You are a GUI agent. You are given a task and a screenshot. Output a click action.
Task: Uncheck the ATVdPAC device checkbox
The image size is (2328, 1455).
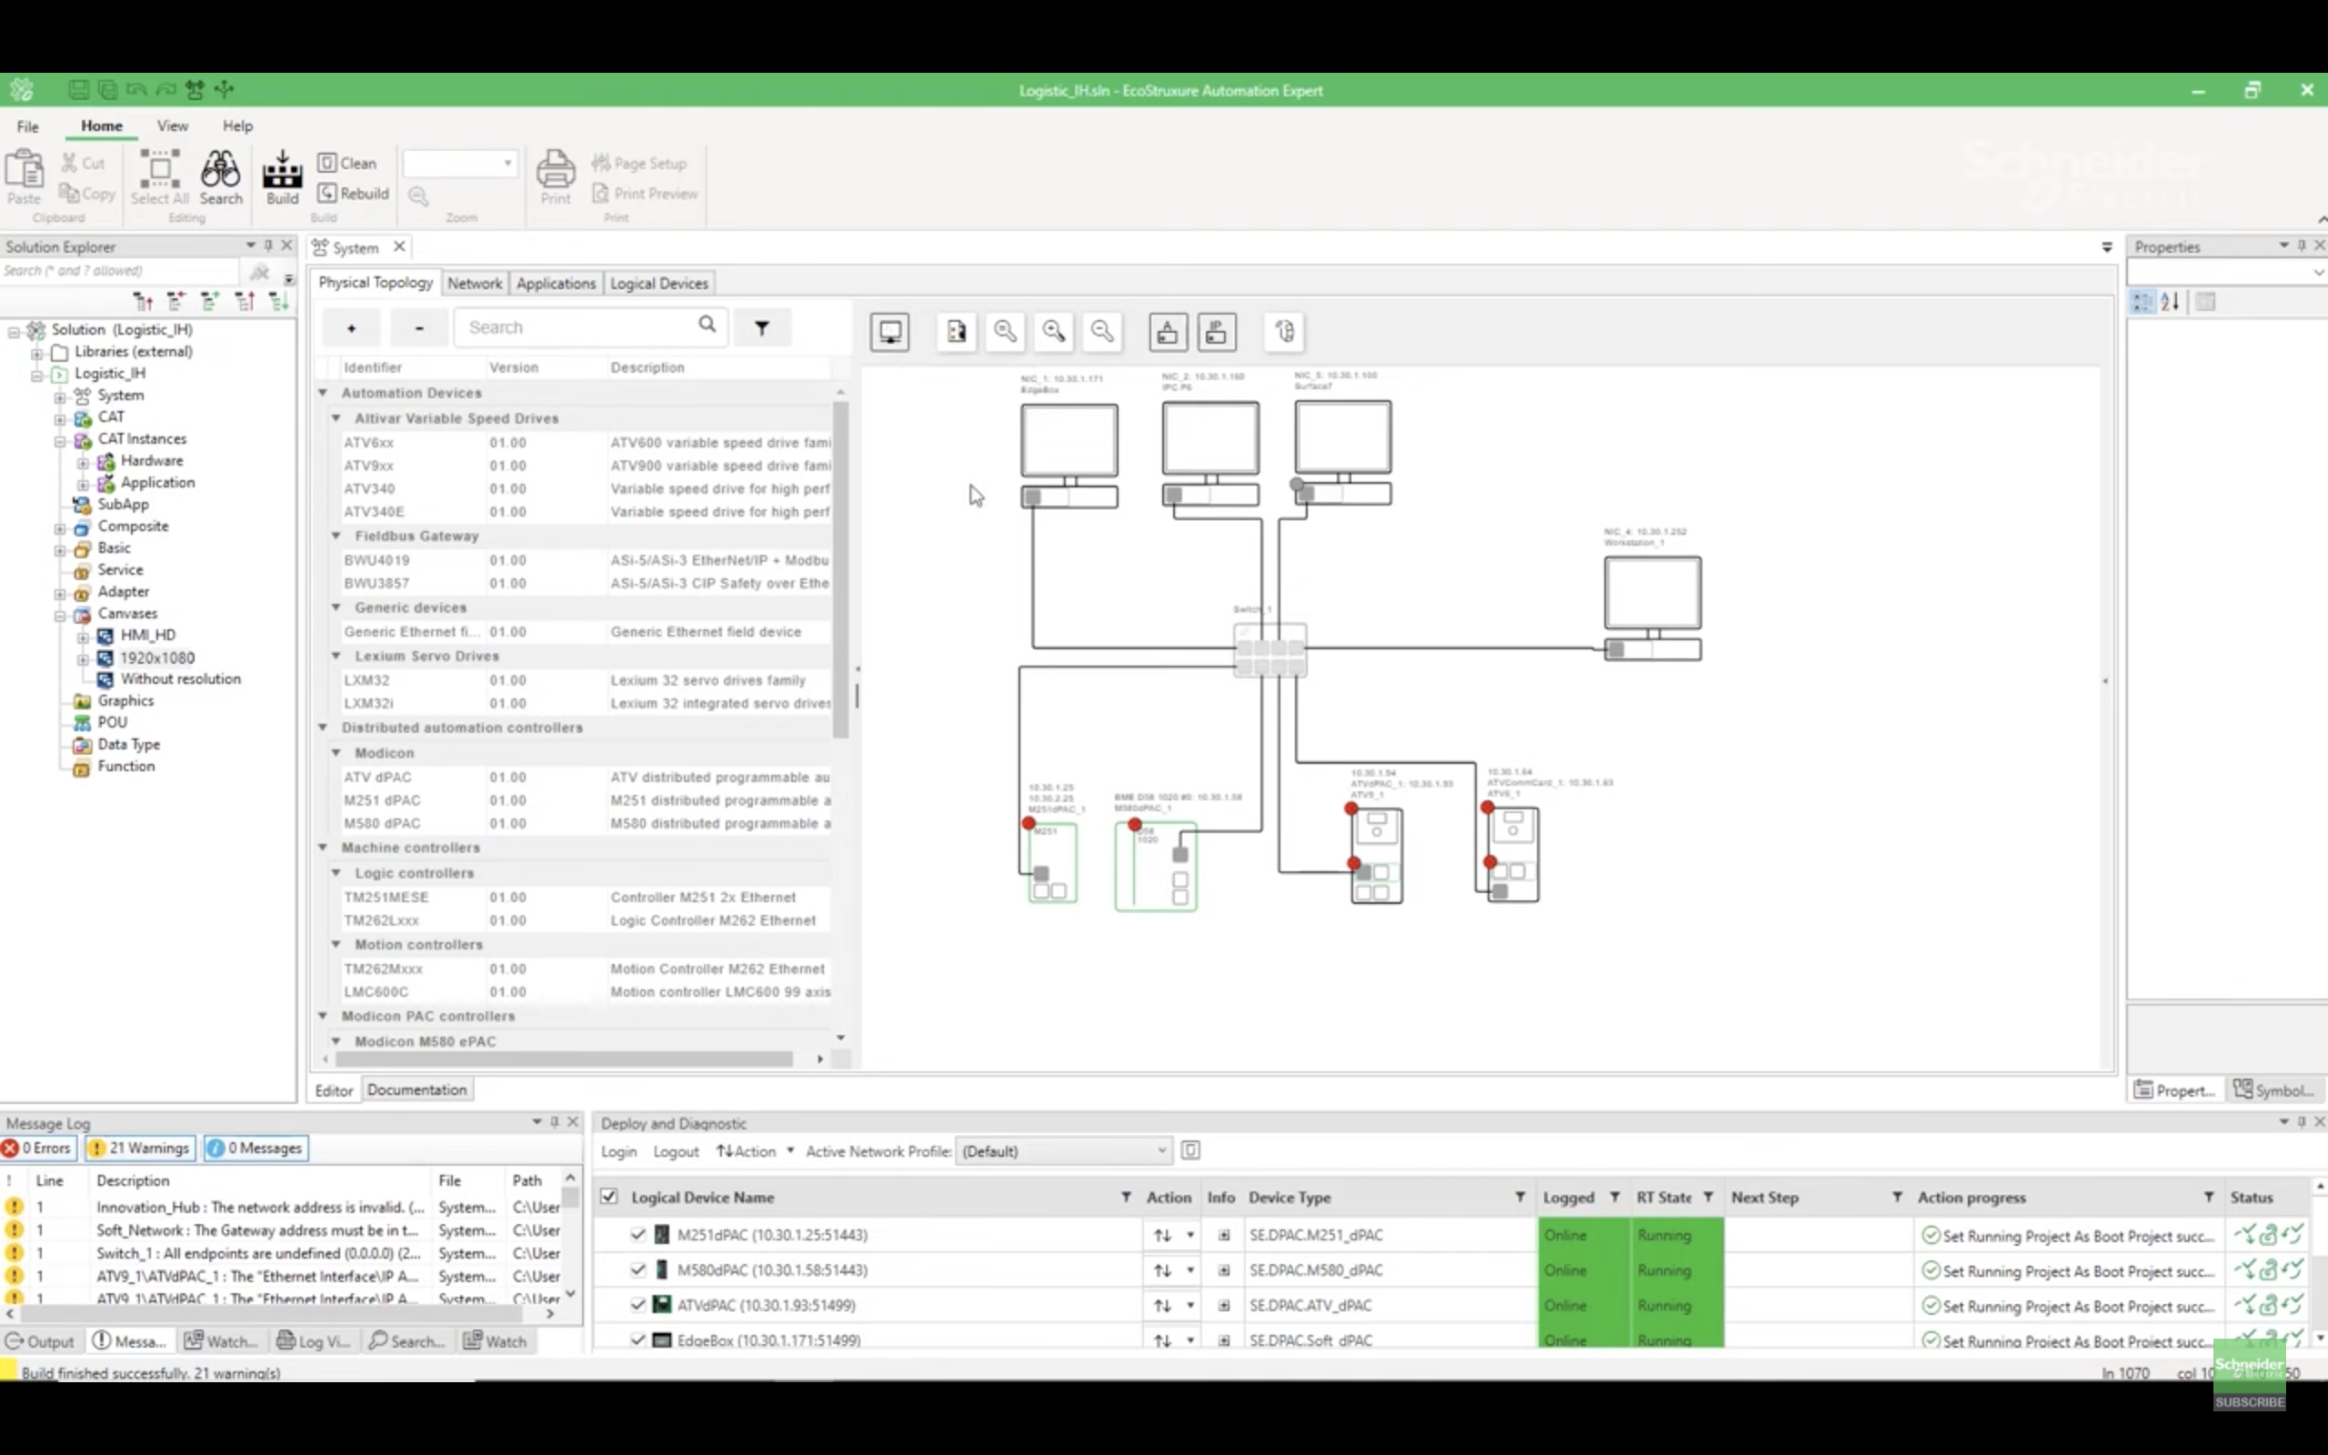(x=637, y=1305)
